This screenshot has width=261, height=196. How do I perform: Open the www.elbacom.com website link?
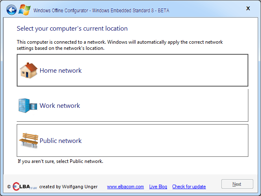(x=125, y=187)
